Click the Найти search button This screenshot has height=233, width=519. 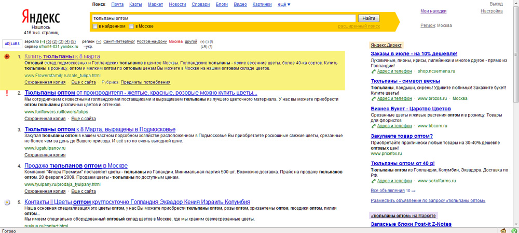[368, 18]
